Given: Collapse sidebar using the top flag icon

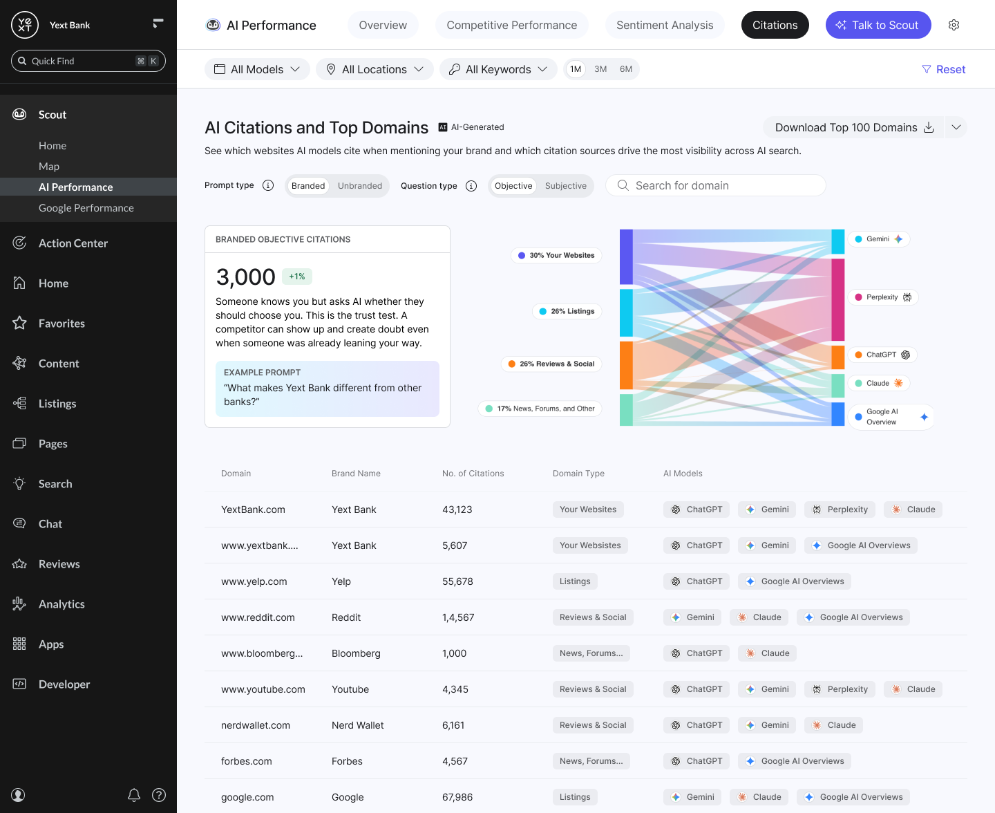Looking at the screenshot, I should pos(158,24).
